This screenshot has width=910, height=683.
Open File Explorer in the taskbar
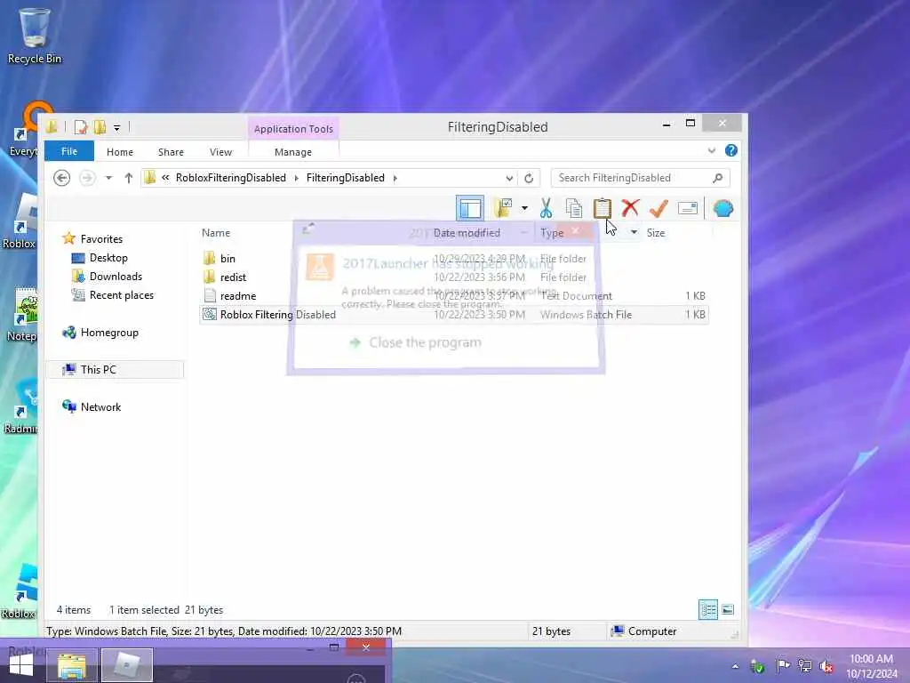[71, 665]
